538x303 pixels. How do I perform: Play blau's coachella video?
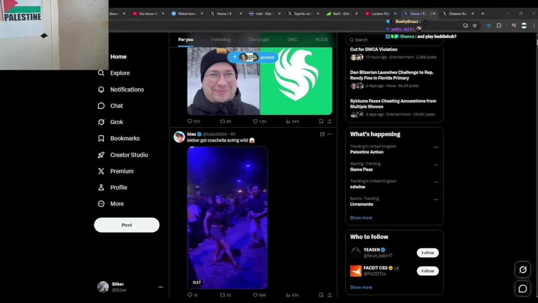pos(227,218)
